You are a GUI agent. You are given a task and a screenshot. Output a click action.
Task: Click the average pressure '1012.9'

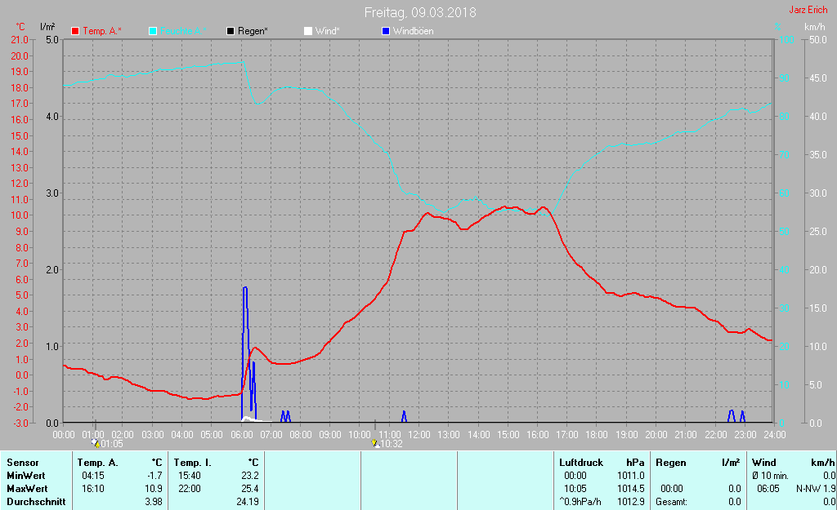pyautogui.click(x=631, y=502)
